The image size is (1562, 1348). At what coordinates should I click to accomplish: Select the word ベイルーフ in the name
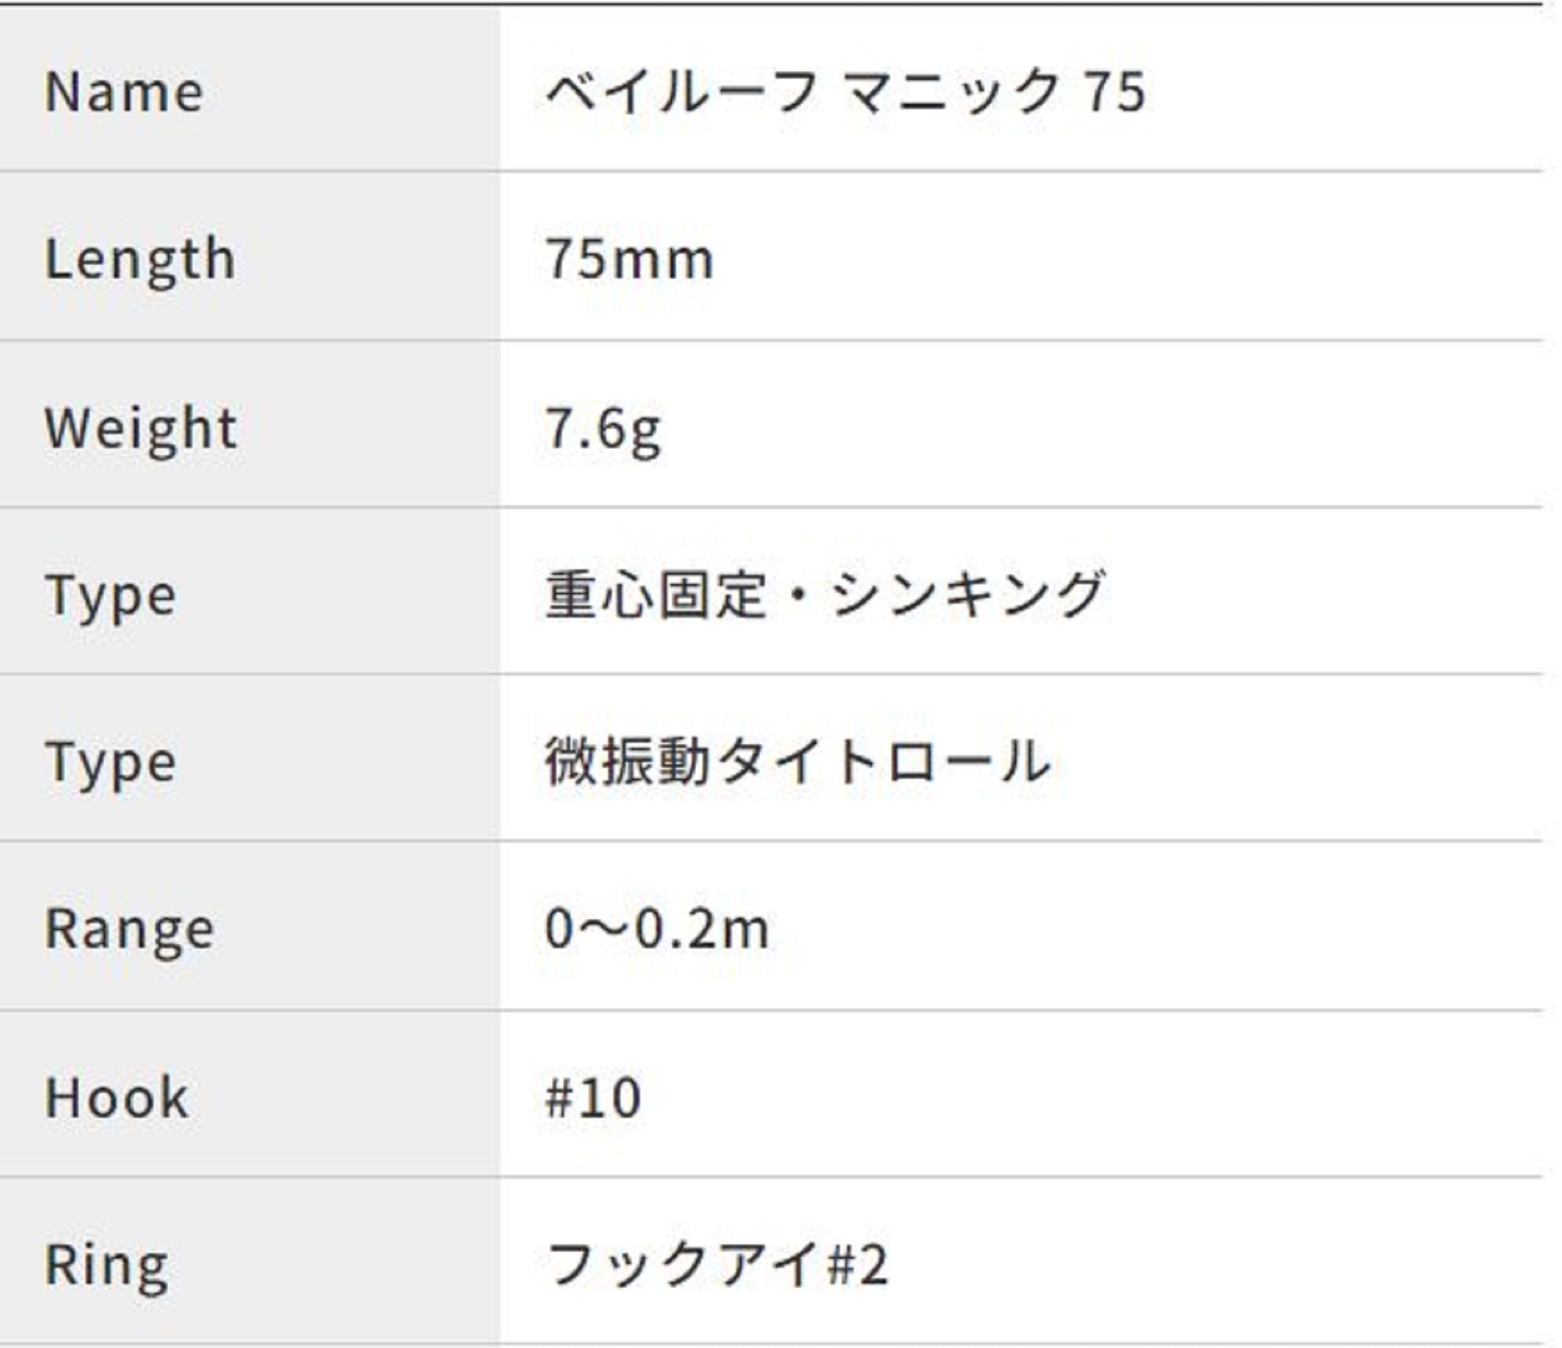point(681,92)
